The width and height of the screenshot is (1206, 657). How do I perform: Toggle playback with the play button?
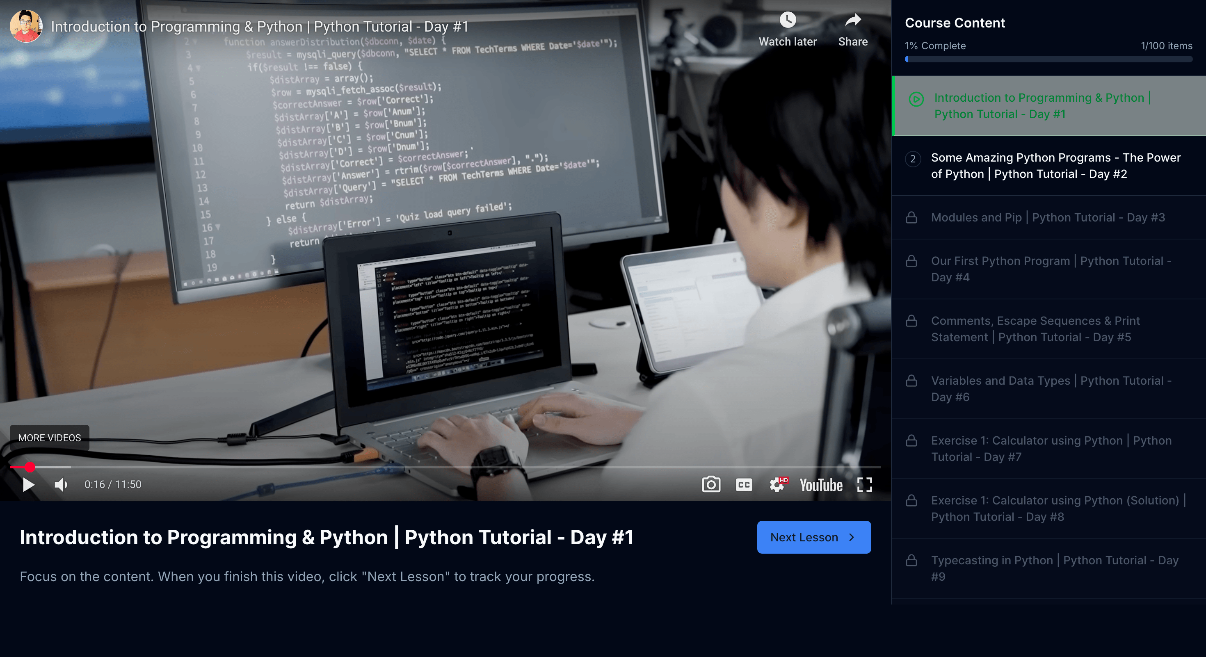pos(28,485)
